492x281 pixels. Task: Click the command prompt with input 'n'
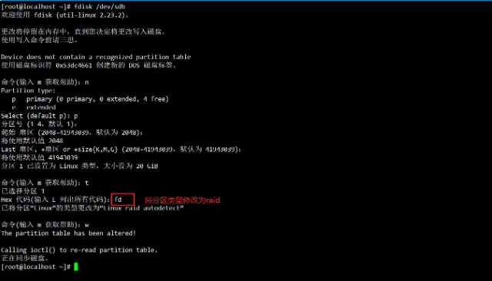[x=45, y=82]
